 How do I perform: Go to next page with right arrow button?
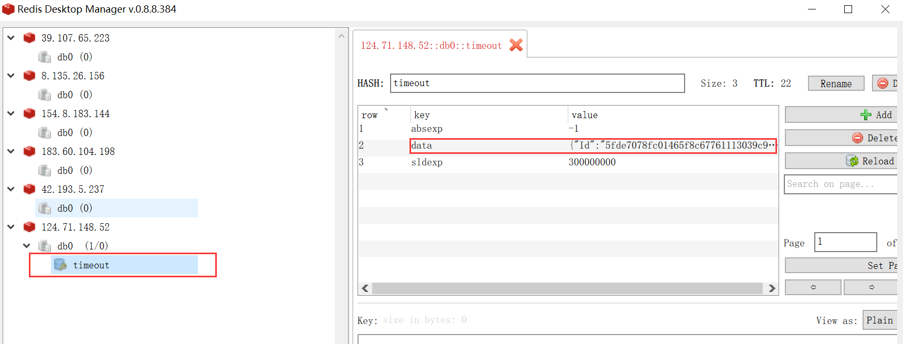pos(870,287)
